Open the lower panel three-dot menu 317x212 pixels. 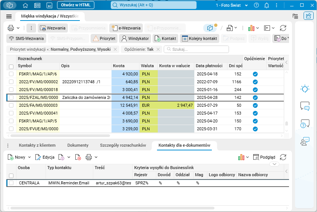8,146
